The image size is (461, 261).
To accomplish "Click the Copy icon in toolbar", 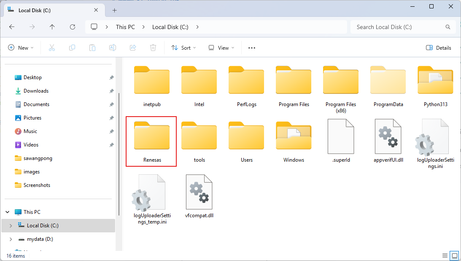I will 72,48.
